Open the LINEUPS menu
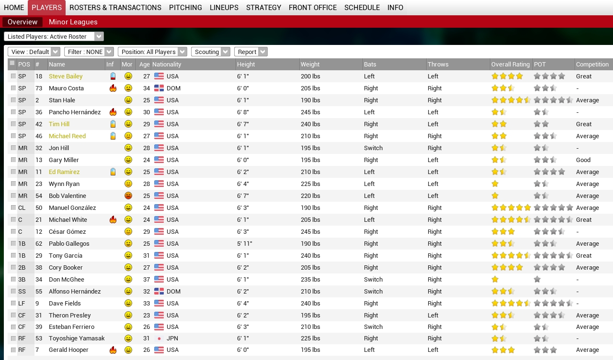 (224, 8)
